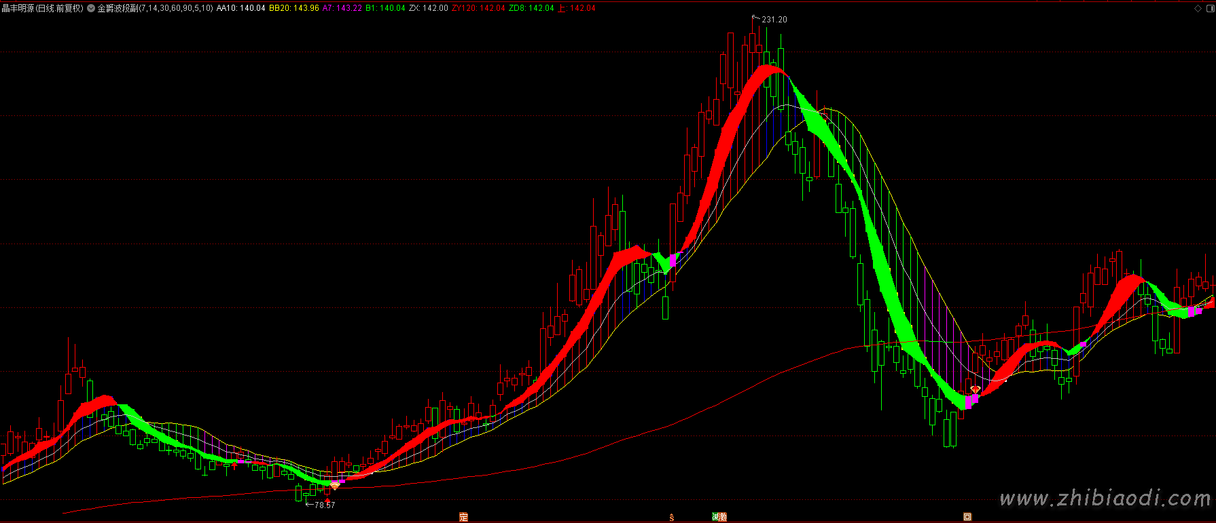Click the 231.20 high price label
Viewport: 1216px width, 523px height.
774,20
